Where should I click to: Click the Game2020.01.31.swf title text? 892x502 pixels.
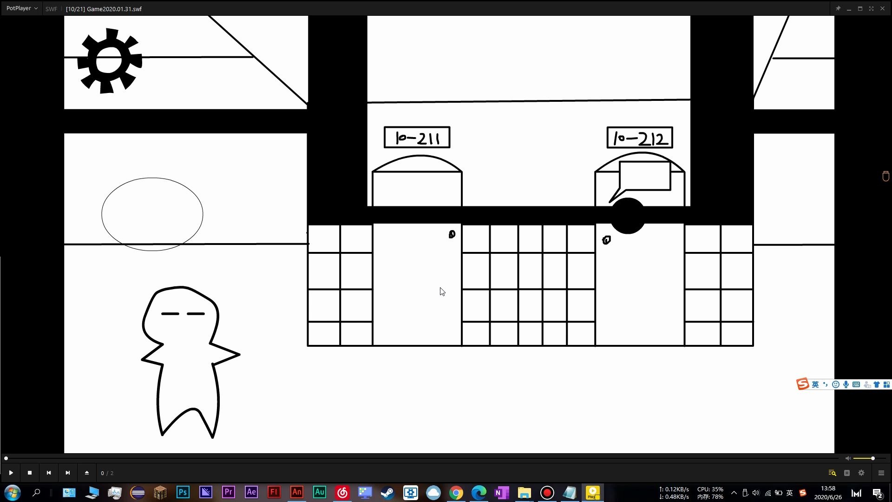pos(114,9)
